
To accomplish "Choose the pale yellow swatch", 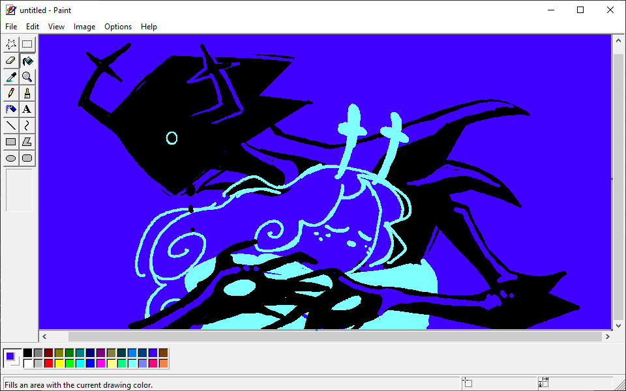I will pyautogui.click(x=112, y=363).
